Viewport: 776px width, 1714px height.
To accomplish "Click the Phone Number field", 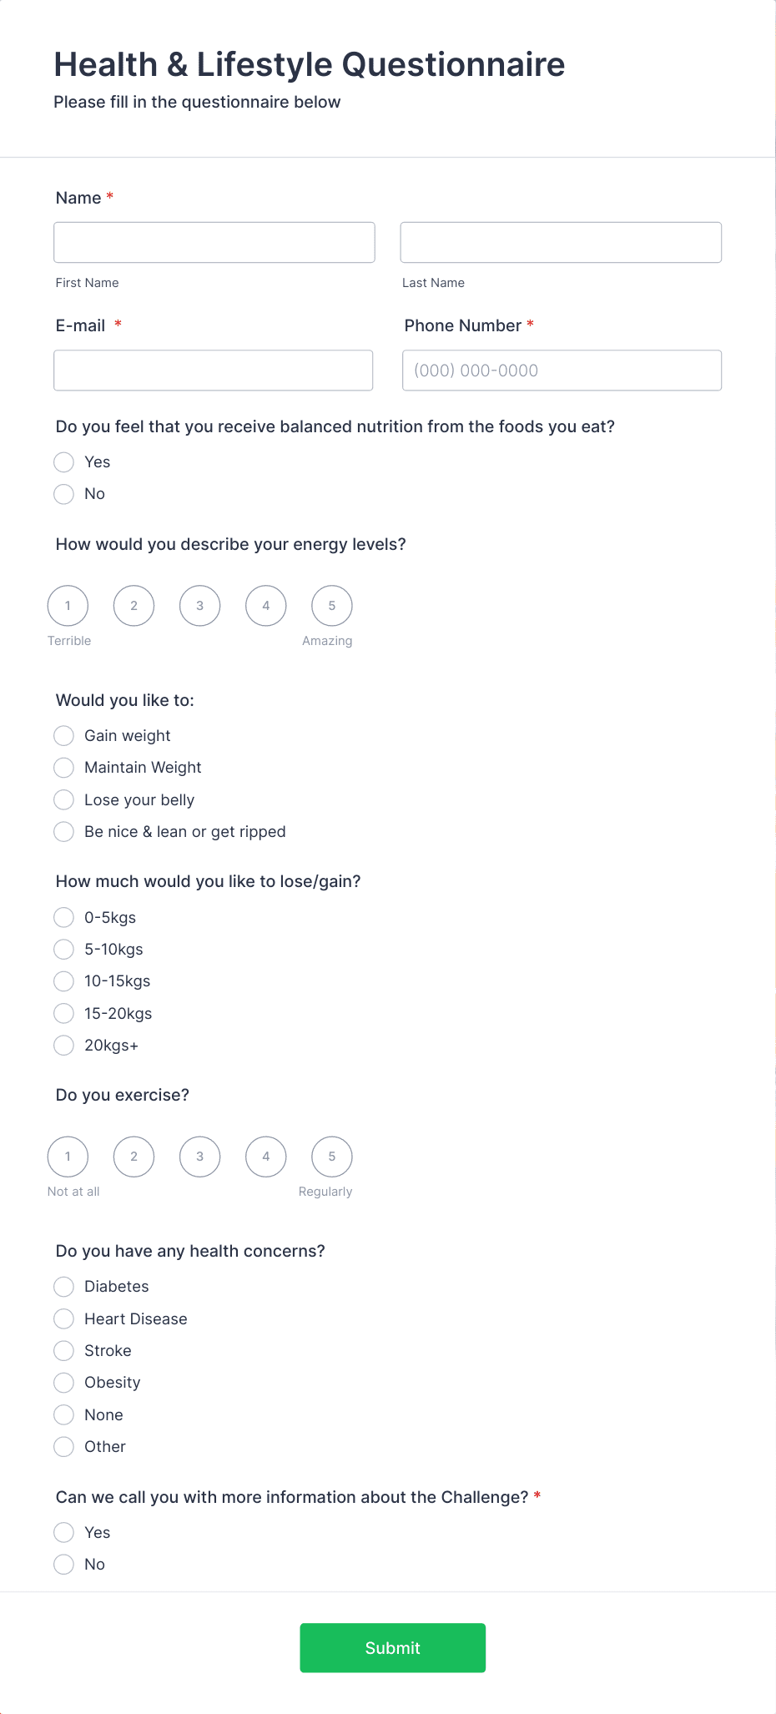I will tap(561, 370).
